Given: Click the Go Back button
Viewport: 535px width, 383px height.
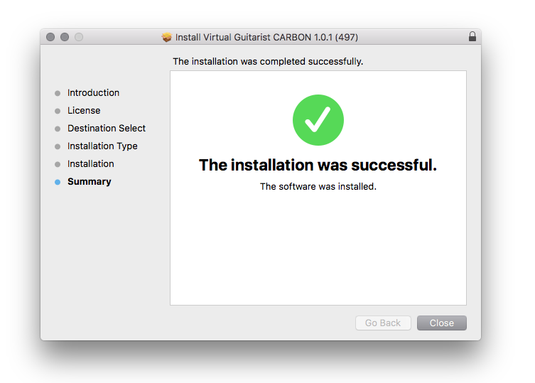Looking at the screenshot, I should [x=383, y=323].
